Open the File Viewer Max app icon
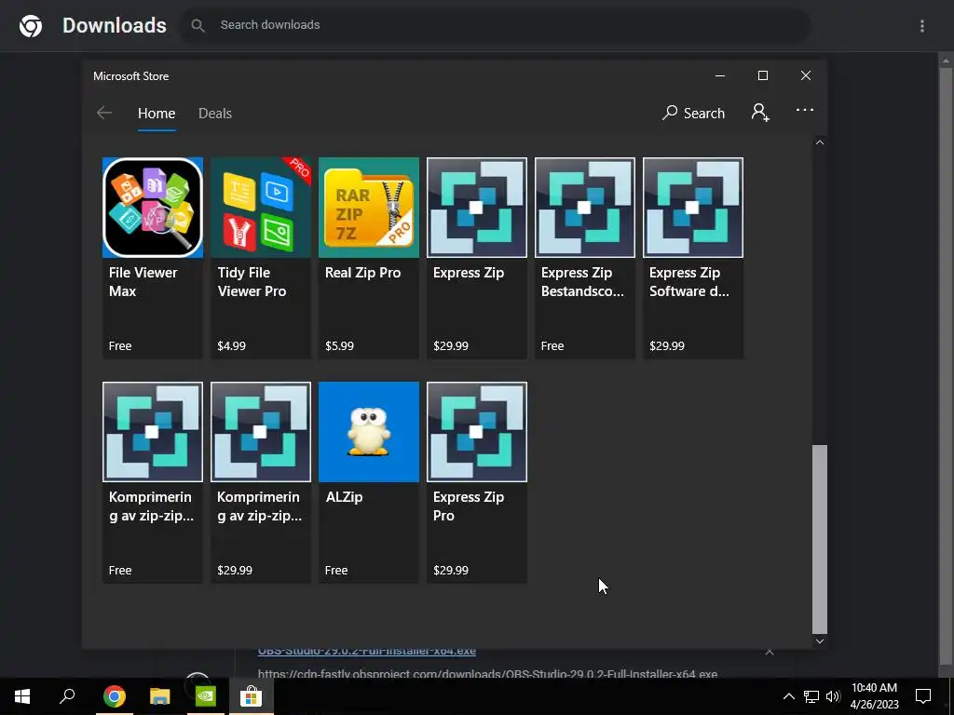The image size is (954, 715). 153,208
